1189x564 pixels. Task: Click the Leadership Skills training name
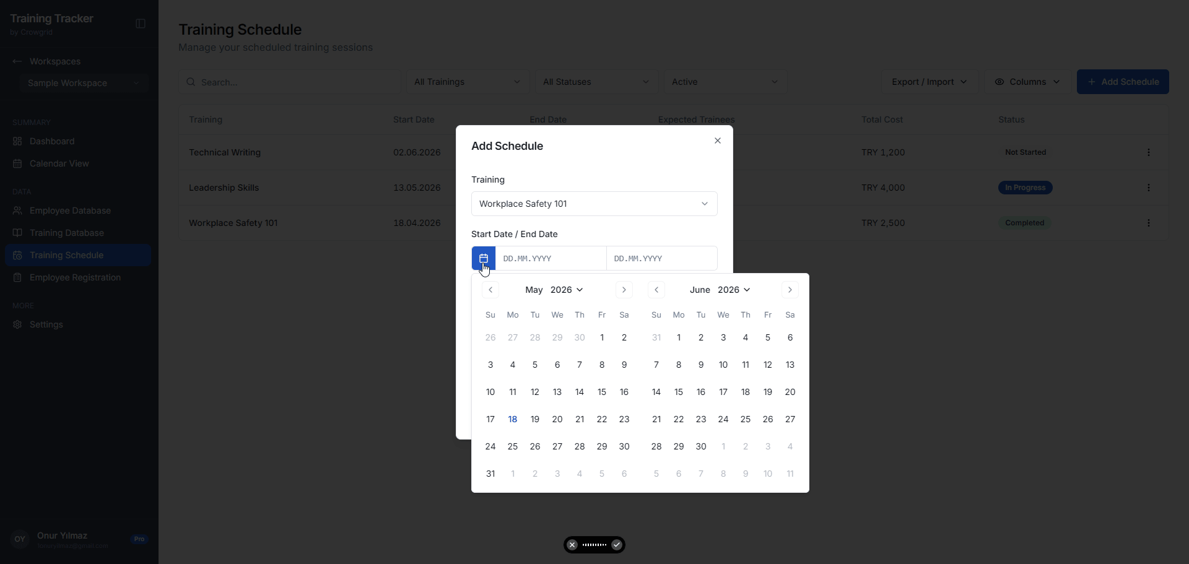pos(224,188)
